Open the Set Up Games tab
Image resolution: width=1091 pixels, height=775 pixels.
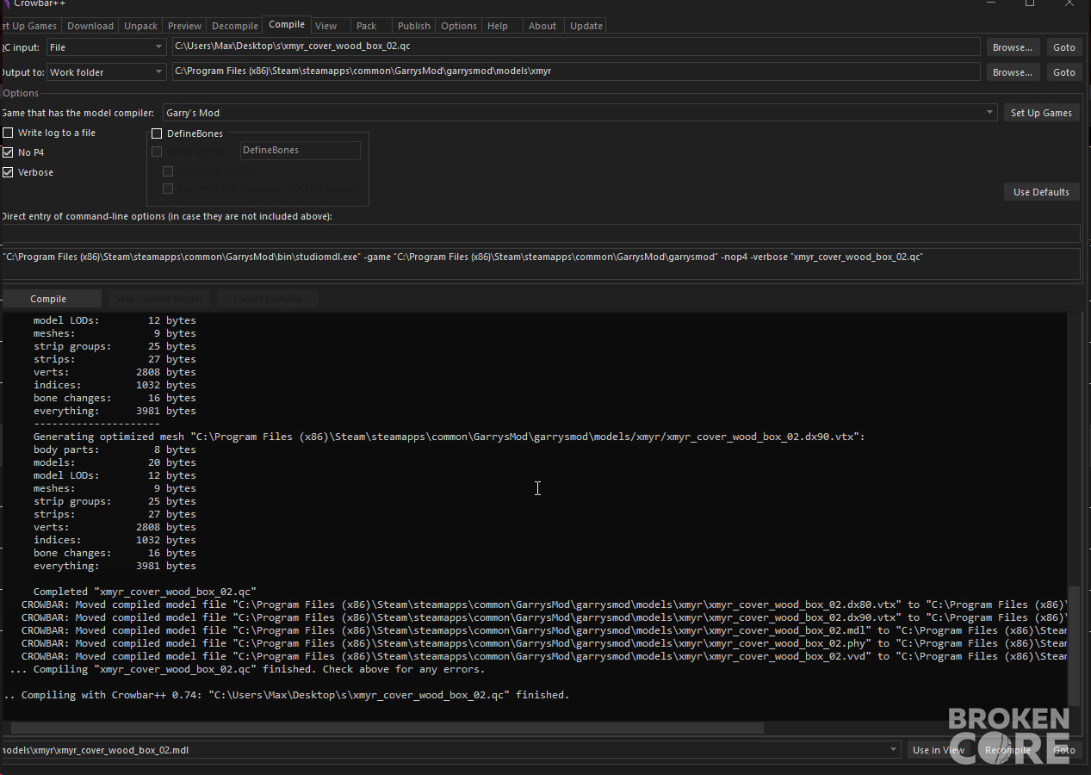(x=29, y=26)
